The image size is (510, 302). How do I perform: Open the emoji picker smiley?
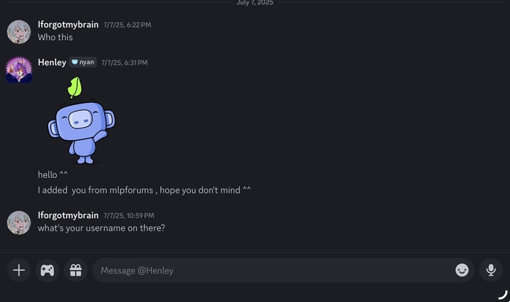[462, 270]
